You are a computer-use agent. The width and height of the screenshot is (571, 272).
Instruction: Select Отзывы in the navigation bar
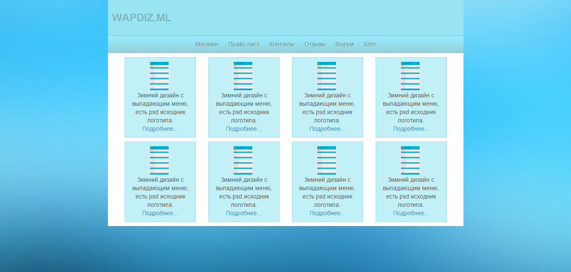(315, 44)
